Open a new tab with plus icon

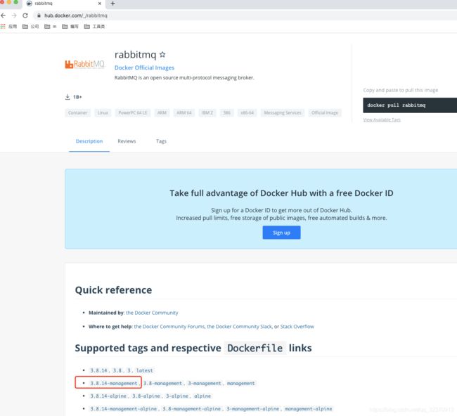112,4
